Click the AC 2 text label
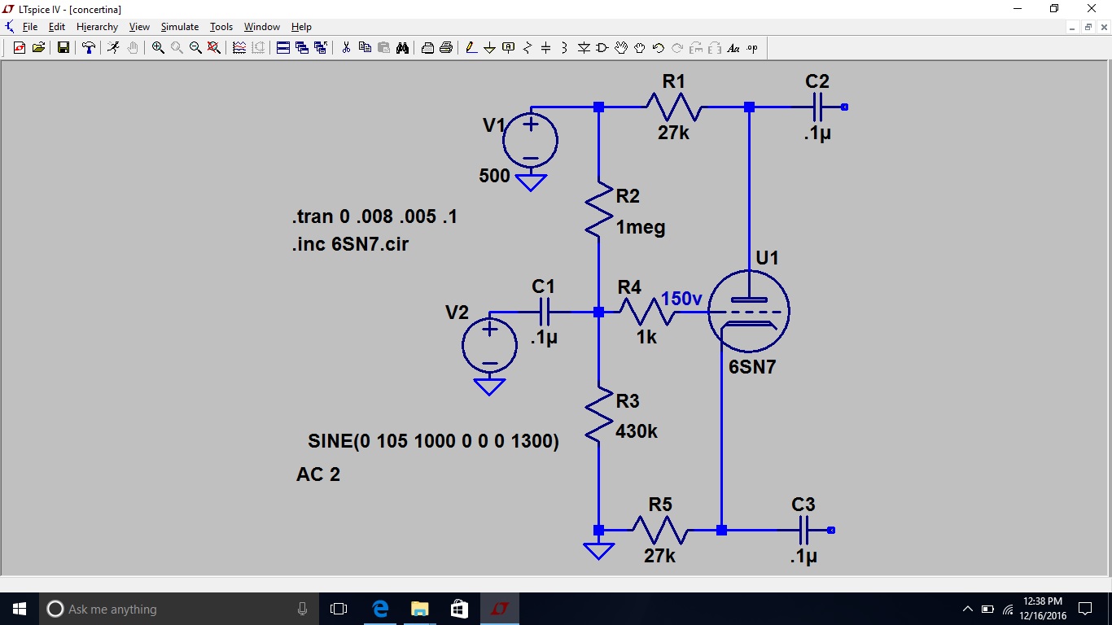This screenshot has width=1112, height=625. click(x=318, y=474)
